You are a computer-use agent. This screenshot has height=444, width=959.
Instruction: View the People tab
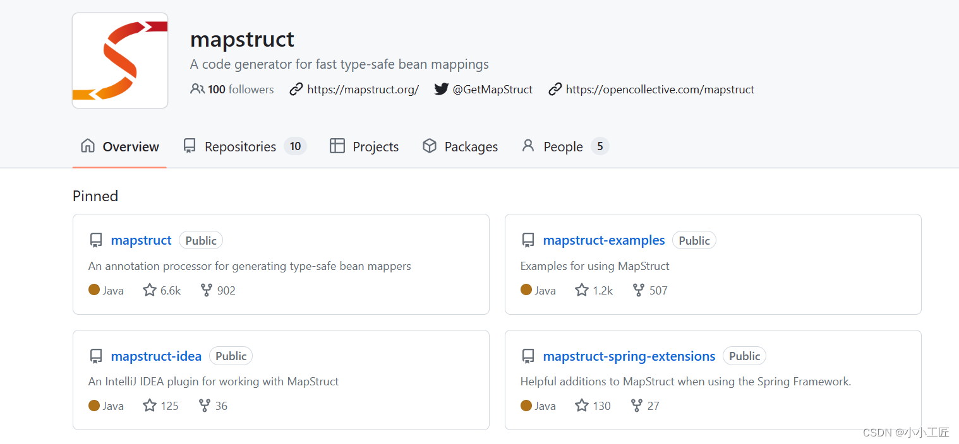pyautogui.click(x=563, y=147)
